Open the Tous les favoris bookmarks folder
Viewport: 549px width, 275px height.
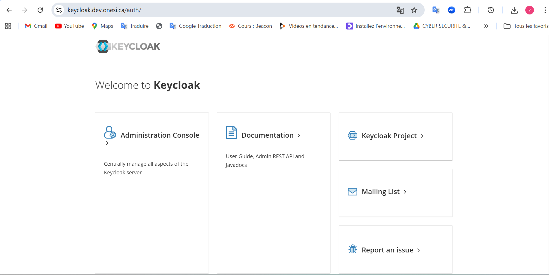click(x=526, y=26)
